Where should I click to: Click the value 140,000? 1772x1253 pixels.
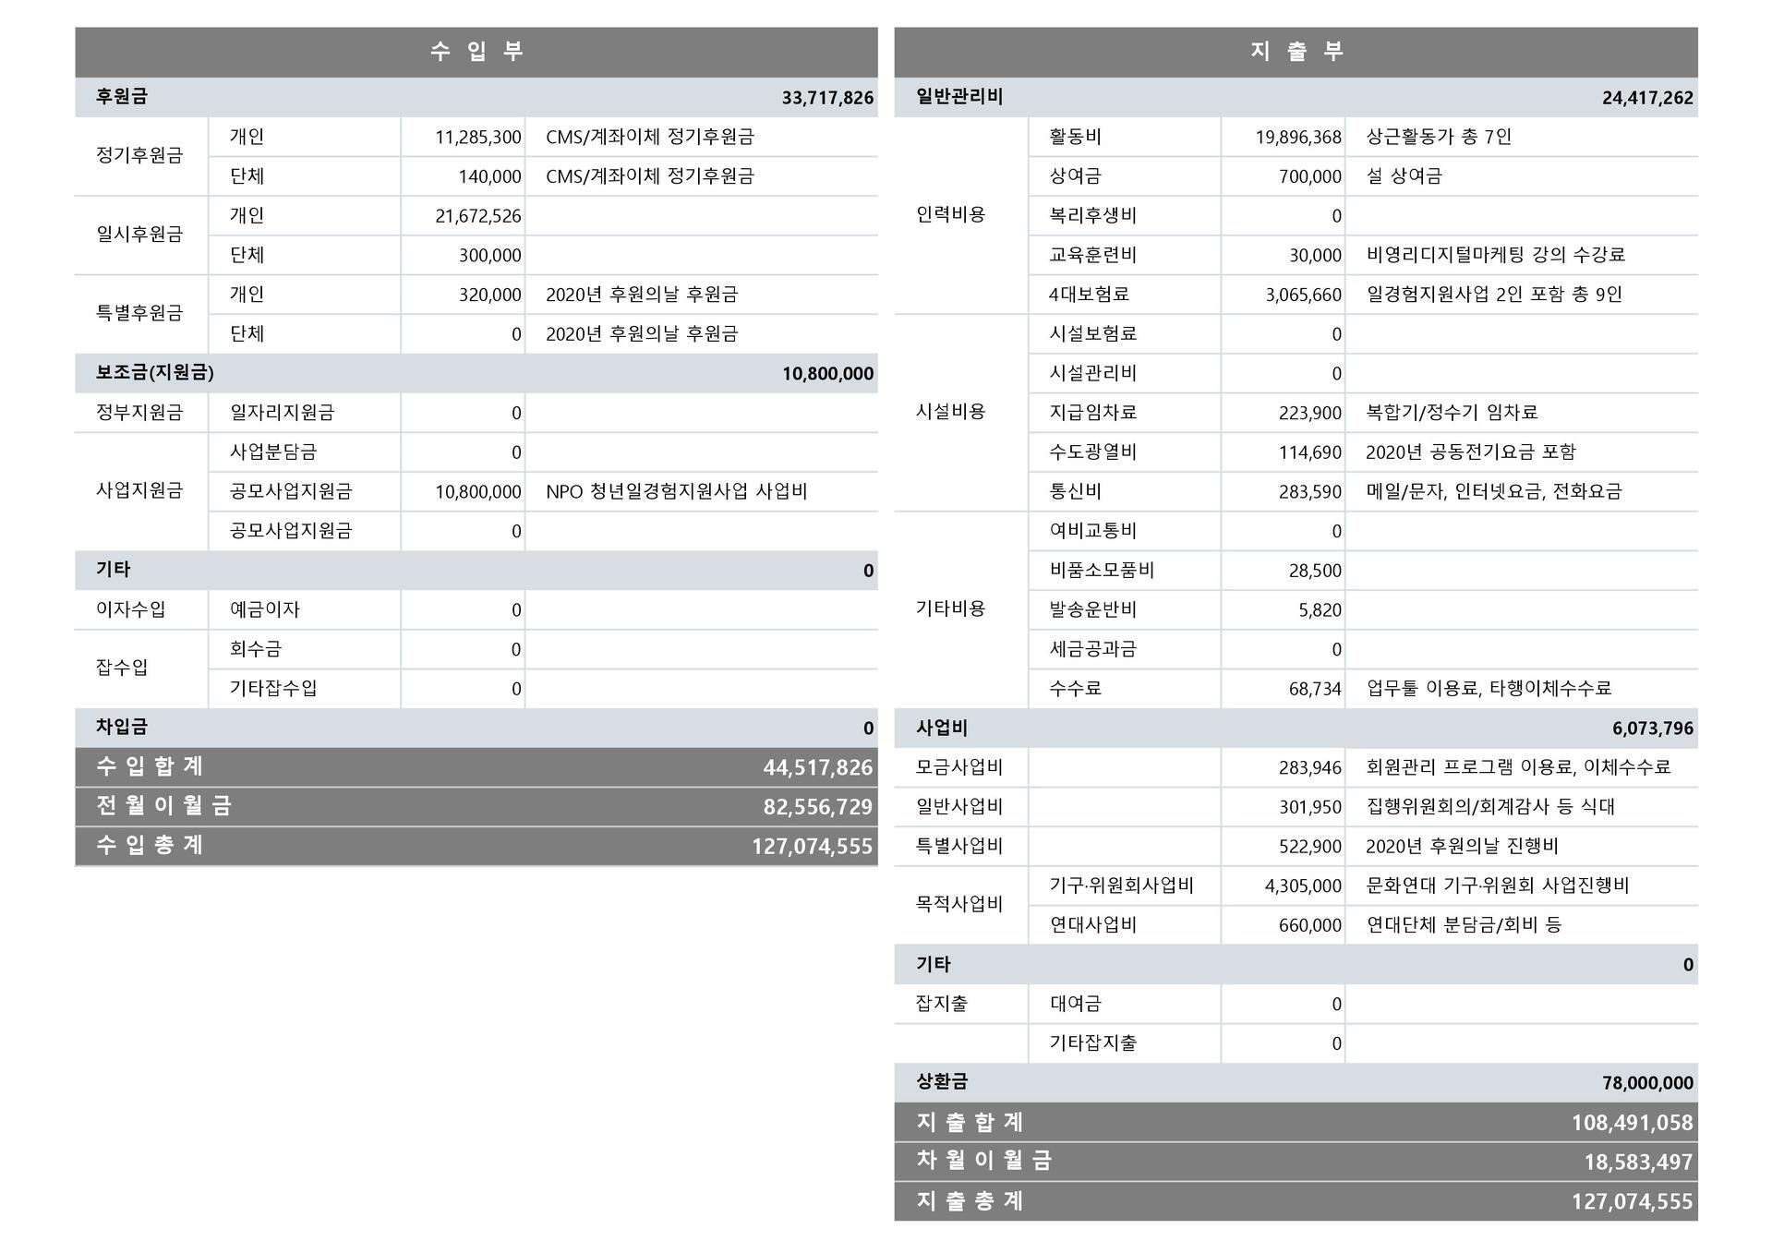(x=489, y=176)
